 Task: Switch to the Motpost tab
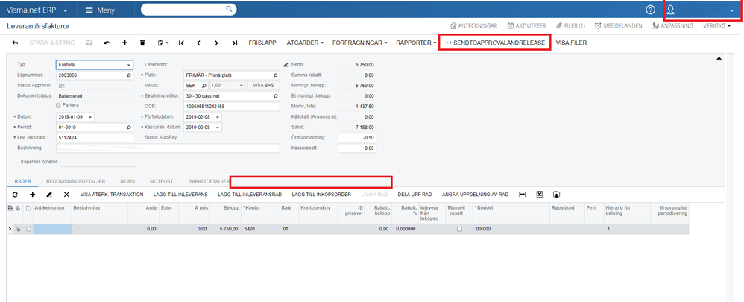tap(161, 181)
